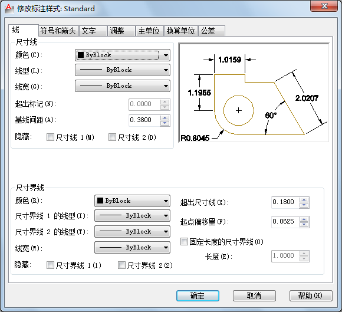Image resolution: width=342 pixels, height=312 pixels.
Task: Confirm with the 确定 button
Action: tap(198, 296)
